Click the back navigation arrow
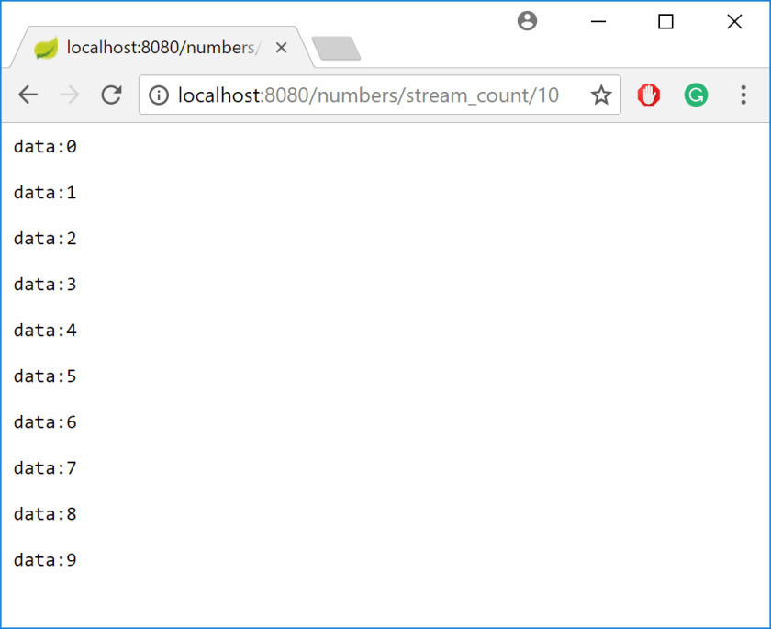This screenshot has height=629, width=771. pyautogui.click(x=28, y=95)
